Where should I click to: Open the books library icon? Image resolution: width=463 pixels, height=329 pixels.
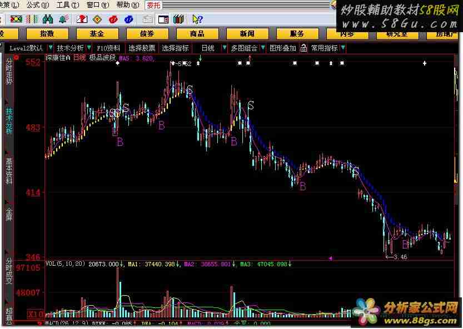(x=178, y=19)
